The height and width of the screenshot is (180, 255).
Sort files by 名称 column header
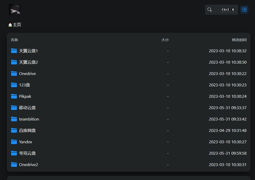(14, 40)
